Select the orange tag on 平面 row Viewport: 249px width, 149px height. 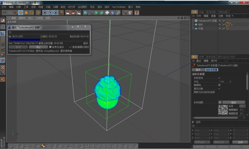tap(227, 28)
